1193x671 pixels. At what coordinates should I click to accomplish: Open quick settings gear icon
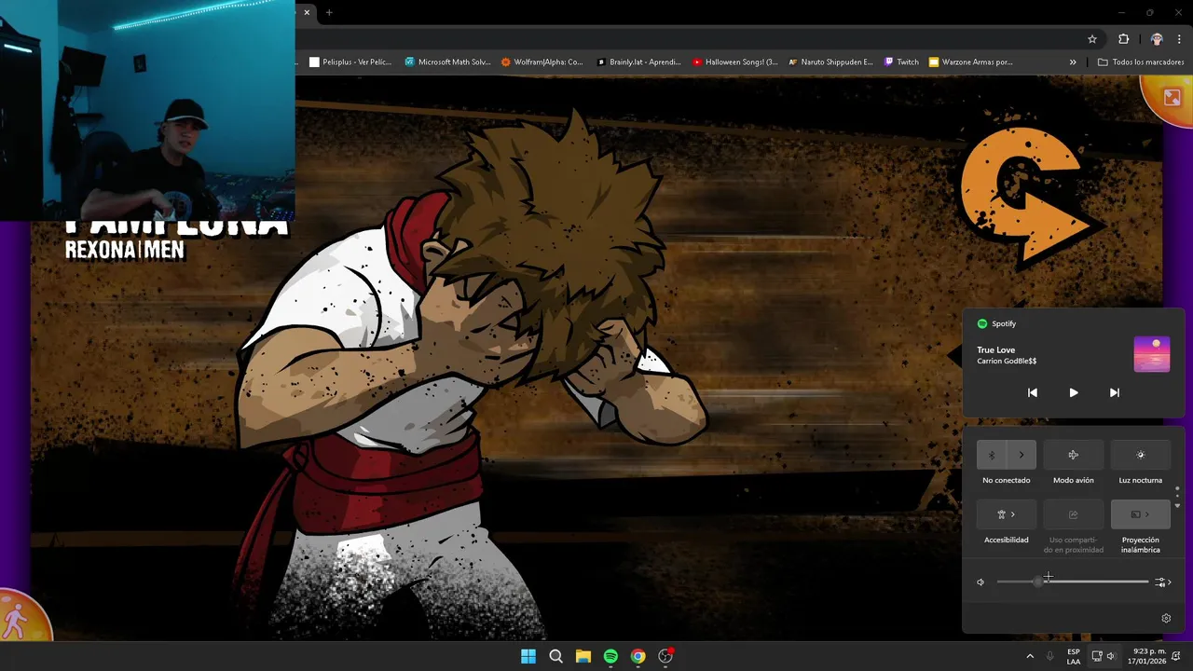point(1166,618)
